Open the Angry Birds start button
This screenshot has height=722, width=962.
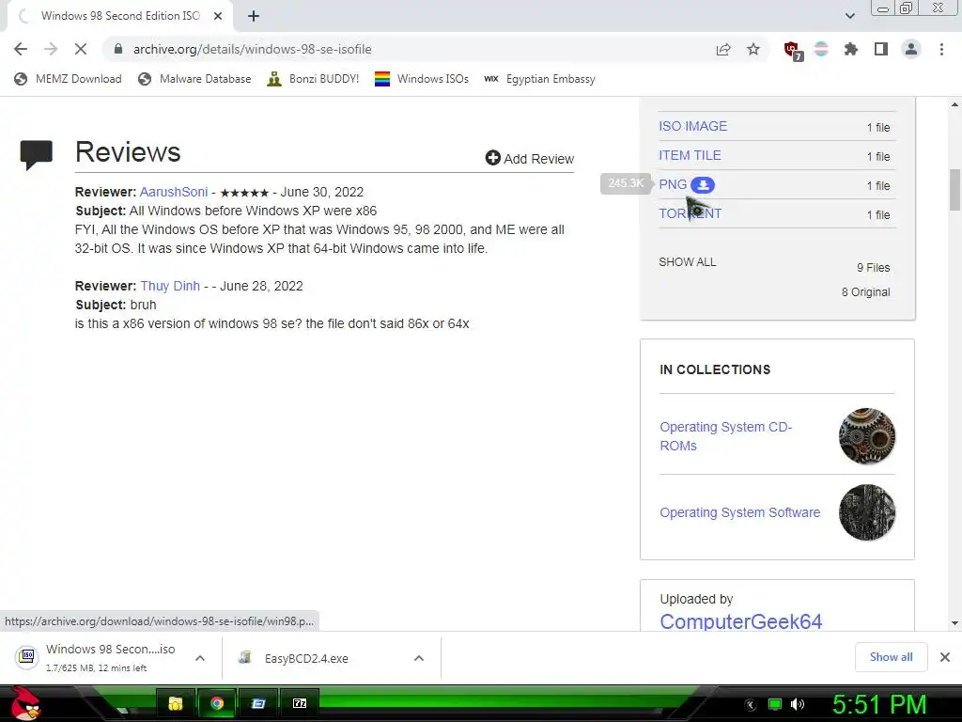25,703
